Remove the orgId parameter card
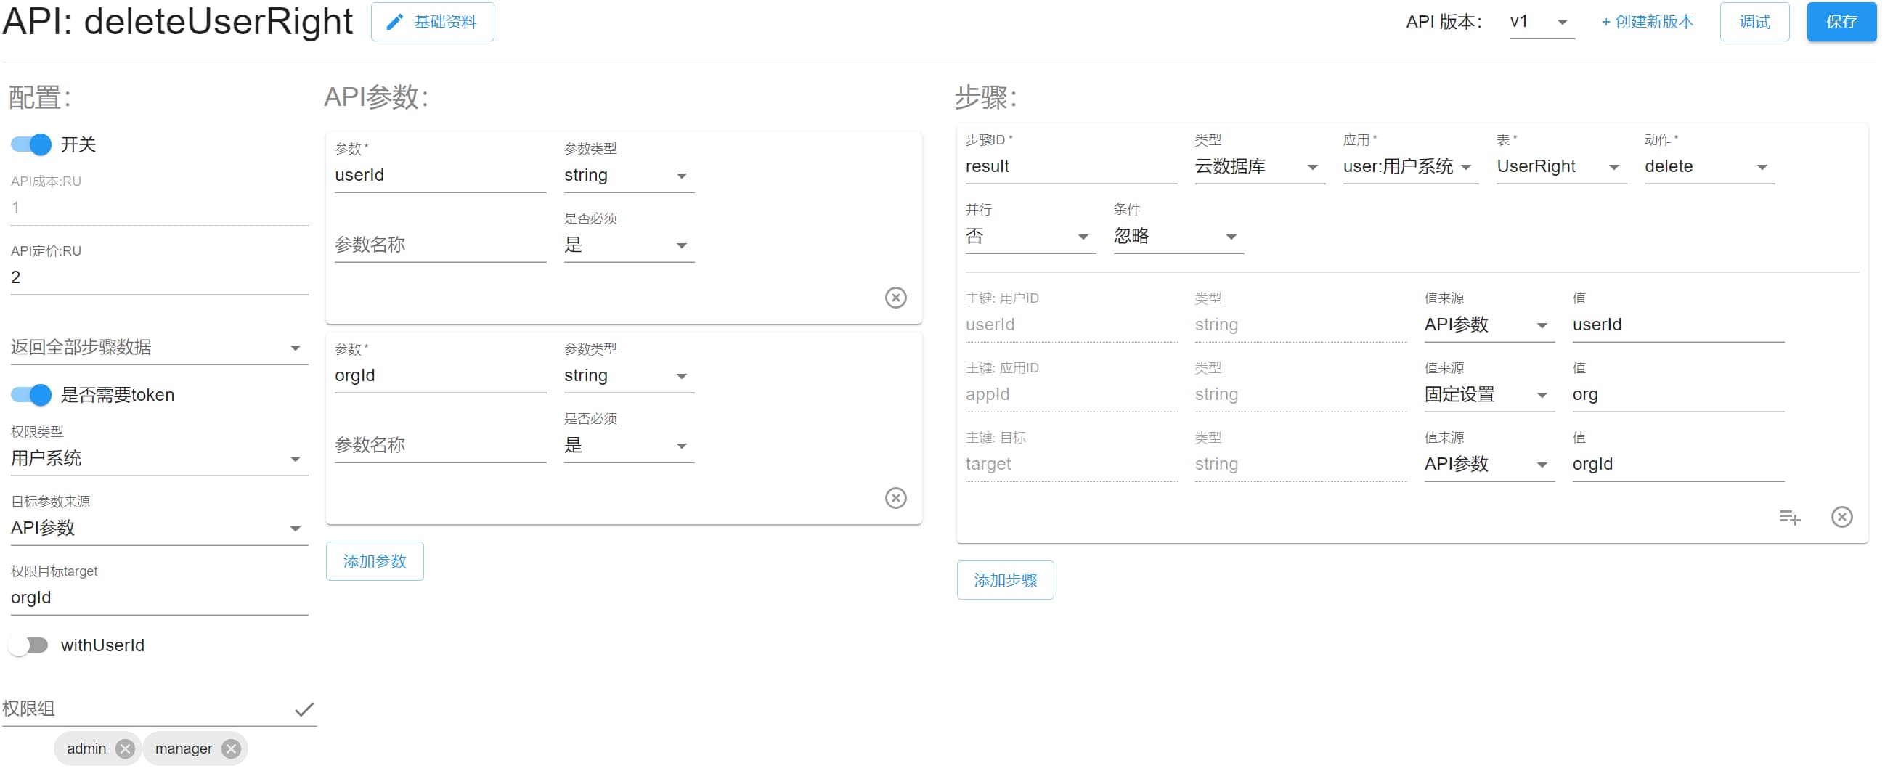 pyautogui.click(x=896, y=498)
